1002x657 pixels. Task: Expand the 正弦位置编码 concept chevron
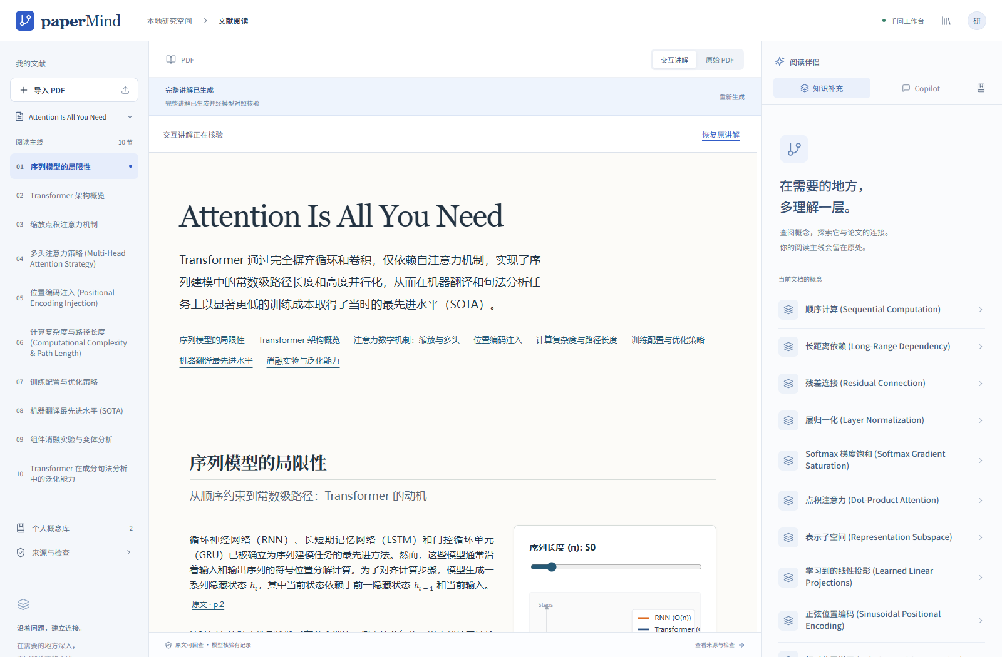(x=981, y=621)
